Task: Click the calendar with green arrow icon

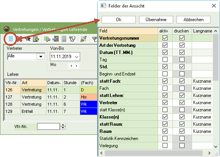Action: [36, 39]
